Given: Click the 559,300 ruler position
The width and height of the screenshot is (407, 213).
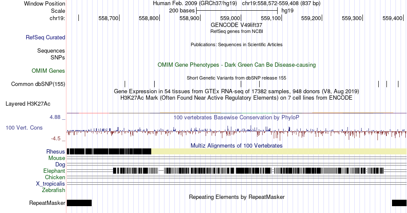Looking at the screenshot, I should [x=352, y=18].
